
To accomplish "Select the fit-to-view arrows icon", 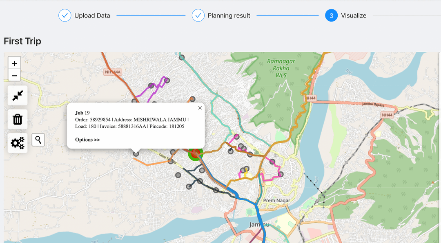I will pyautogui.click(x=17, y=95).
